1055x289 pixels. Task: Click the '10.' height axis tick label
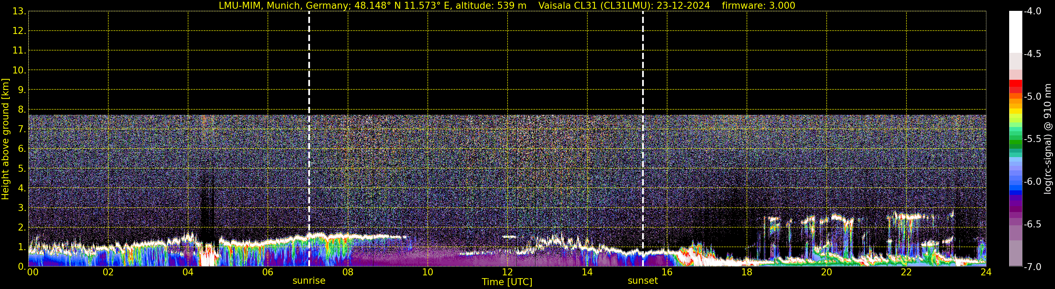click(19, 70)
